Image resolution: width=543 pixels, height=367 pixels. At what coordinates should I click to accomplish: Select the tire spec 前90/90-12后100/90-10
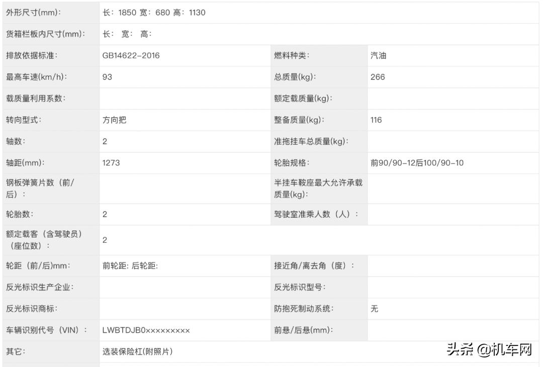click(416, 163)
